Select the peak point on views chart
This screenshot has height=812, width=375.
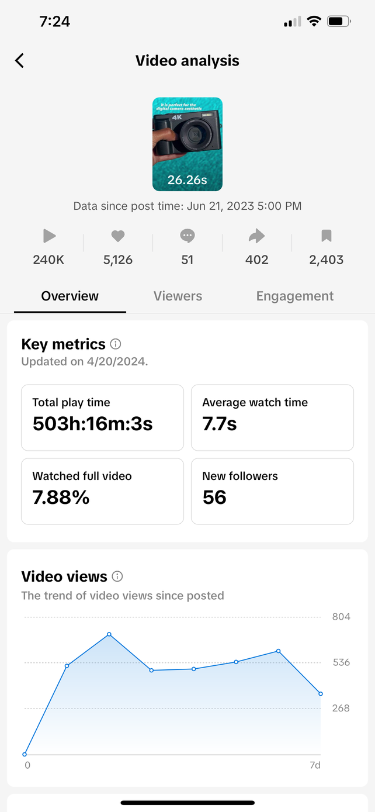click(109, 634)
